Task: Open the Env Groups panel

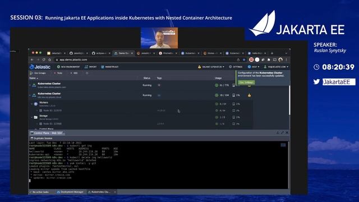Action: 38,73
